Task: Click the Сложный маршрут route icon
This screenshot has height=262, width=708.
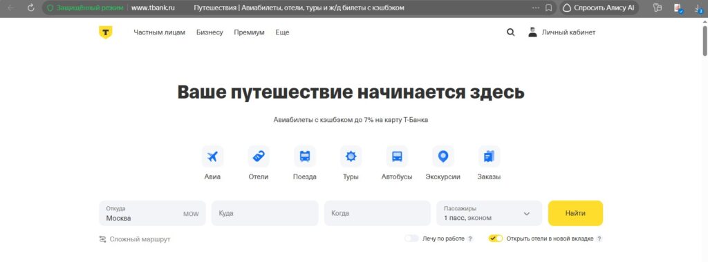Action: coord(102,239)
